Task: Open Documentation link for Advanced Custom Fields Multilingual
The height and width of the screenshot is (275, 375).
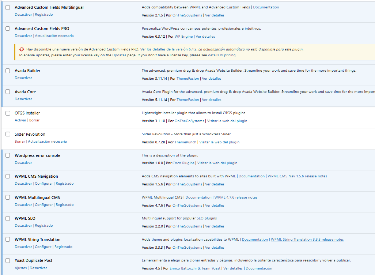Action: 266,7
